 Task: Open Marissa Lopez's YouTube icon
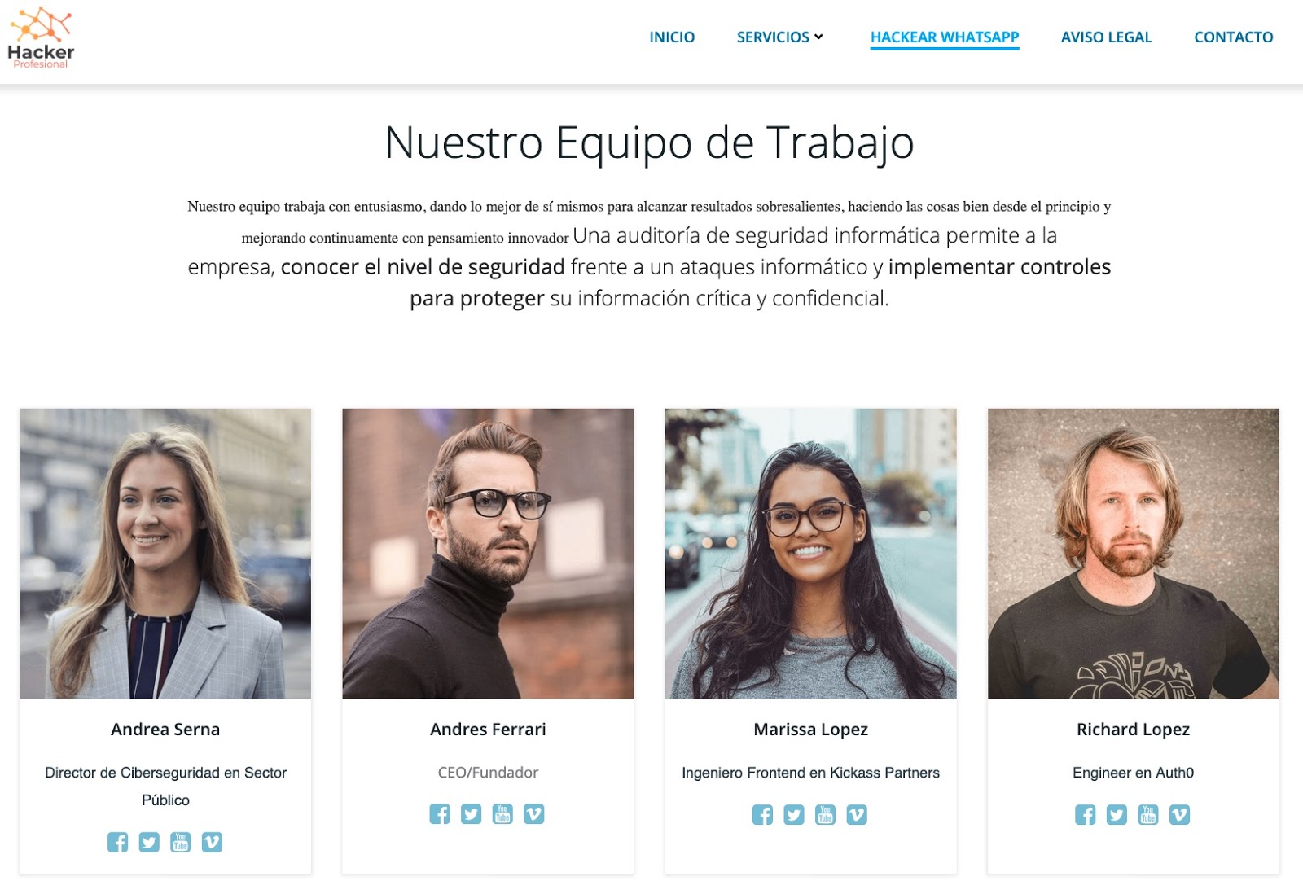[826, 815]
